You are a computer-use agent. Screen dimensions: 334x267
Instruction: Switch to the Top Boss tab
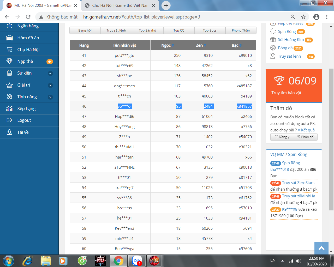(210, 31)
